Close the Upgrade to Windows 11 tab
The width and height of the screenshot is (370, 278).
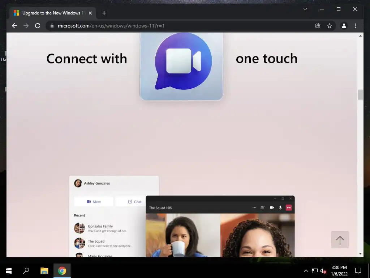point(90,13)
